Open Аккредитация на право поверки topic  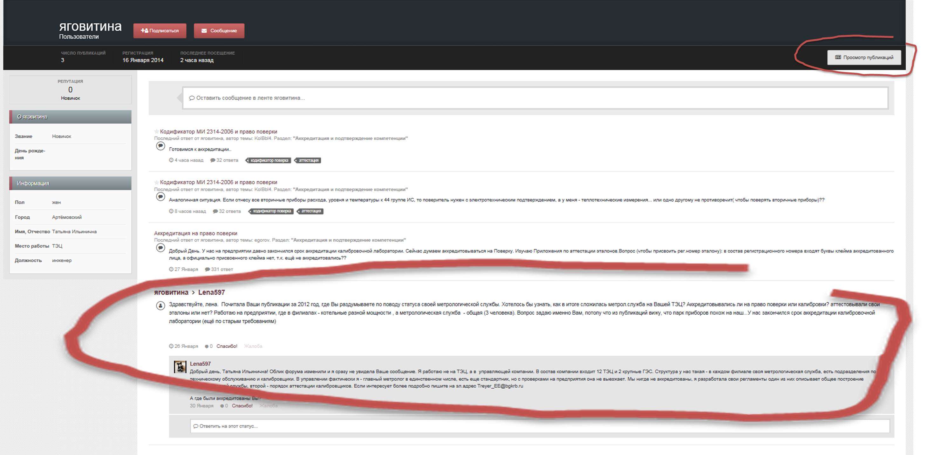pyautogui.click(x=195, y=233)
